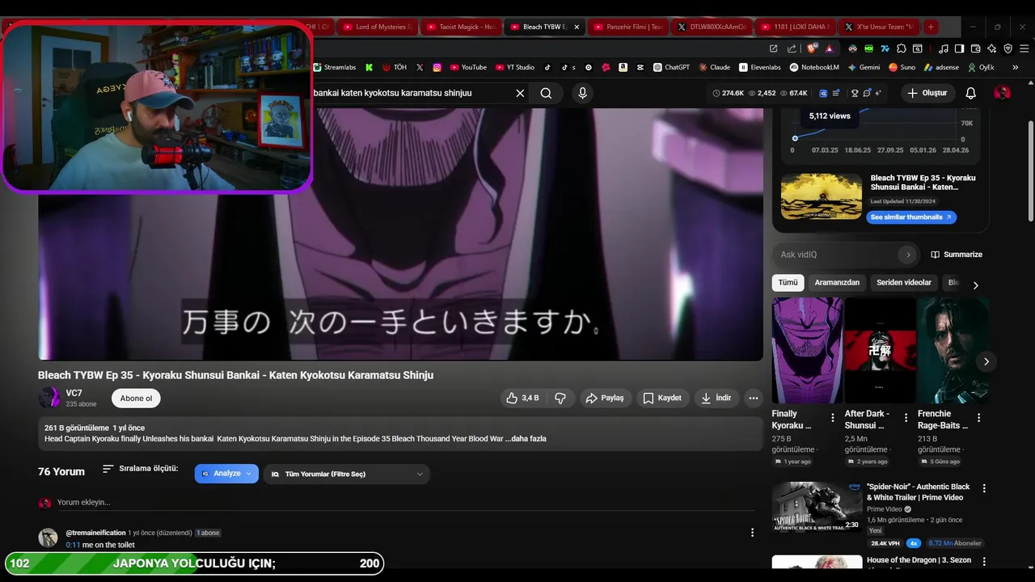Click the Oluştur create button
The image size is (1035, 582).
click(x=927, y=93)
